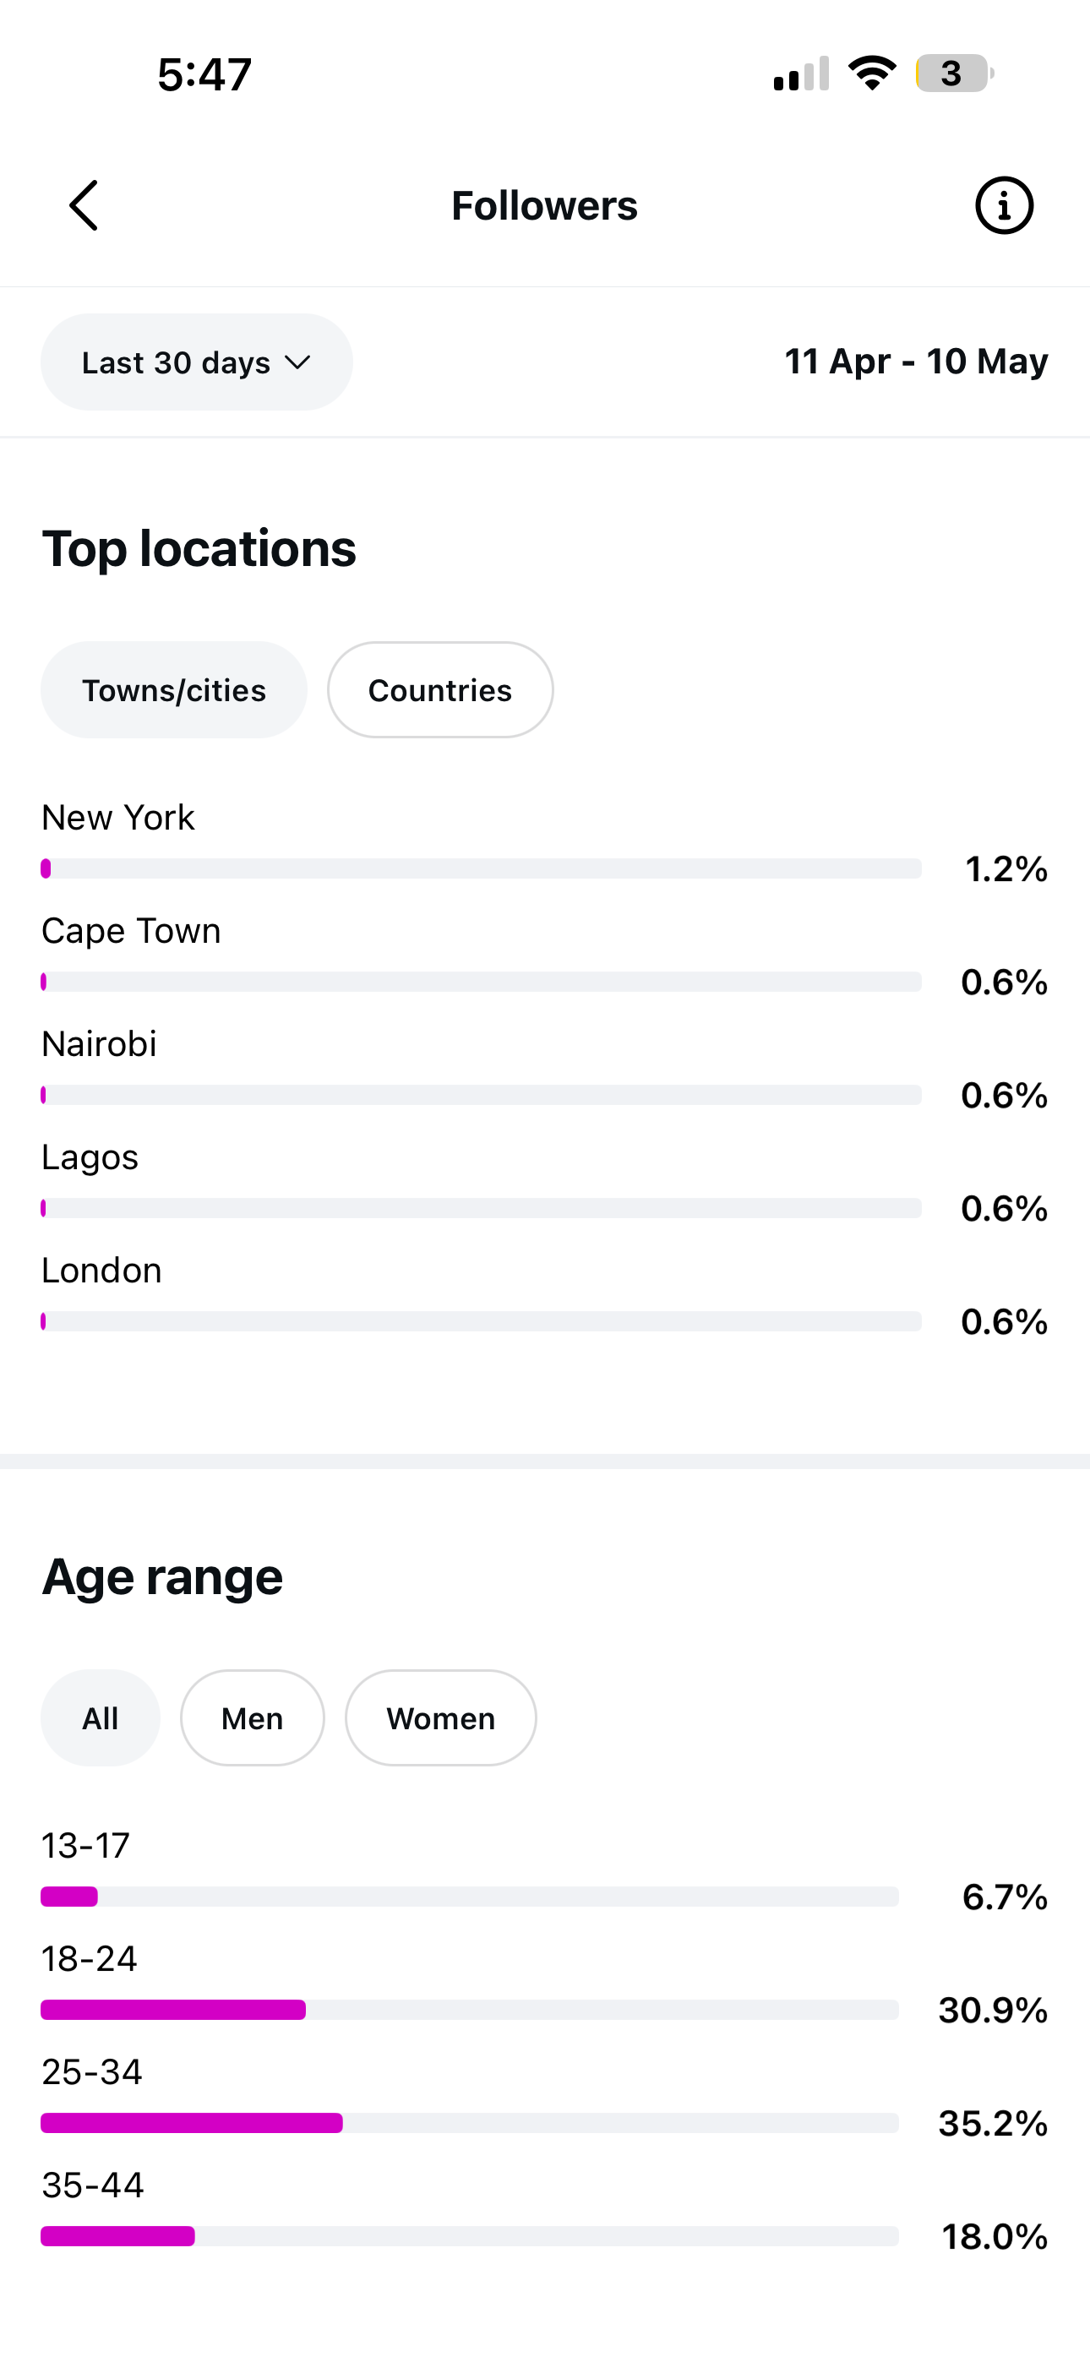Select the All age range filter
1090x2362 pixels.
click(100, 1717)
